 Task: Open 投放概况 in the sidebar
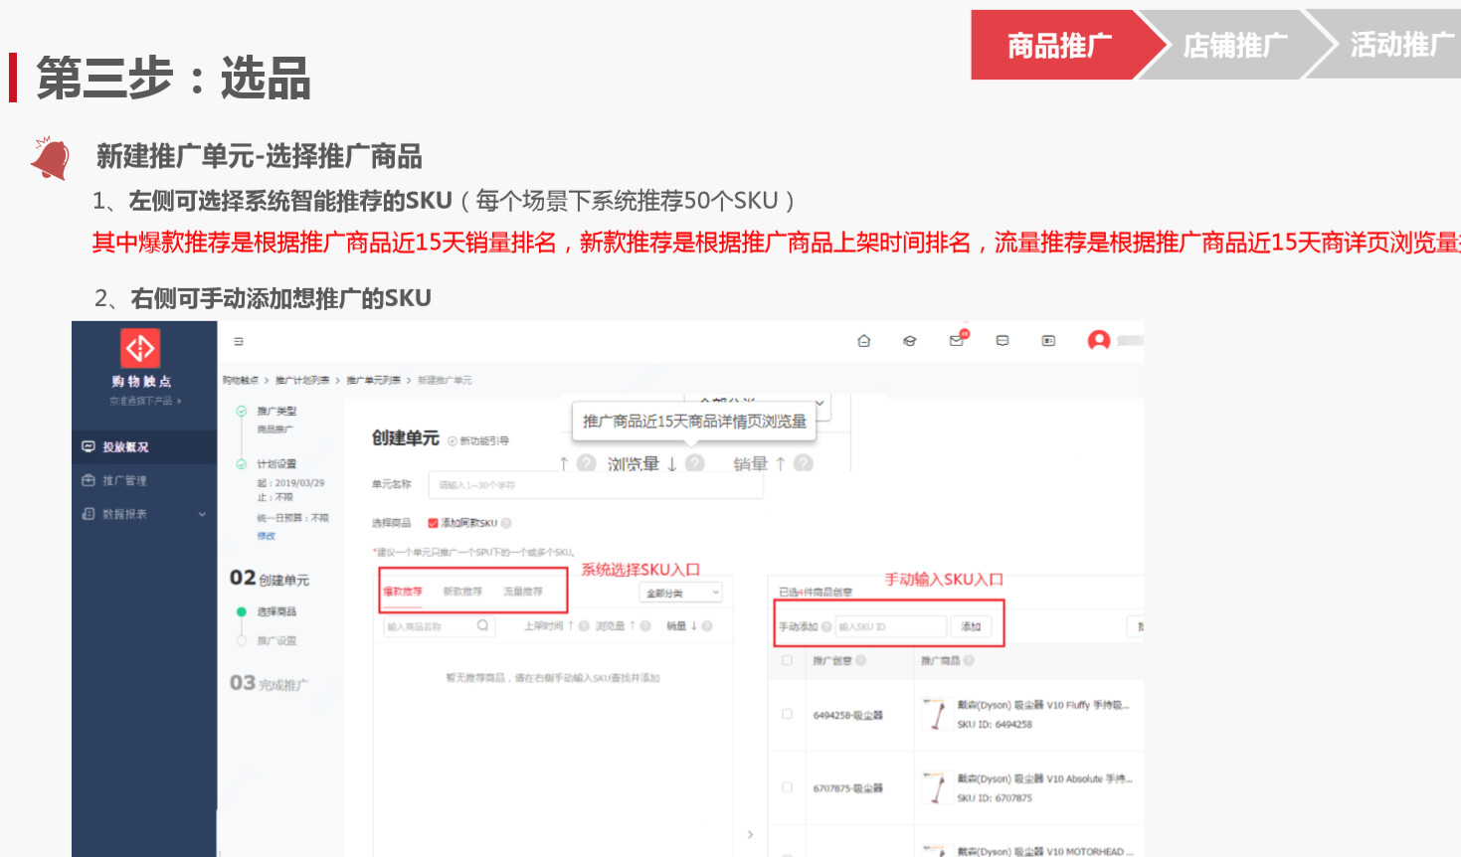[144, 447]
